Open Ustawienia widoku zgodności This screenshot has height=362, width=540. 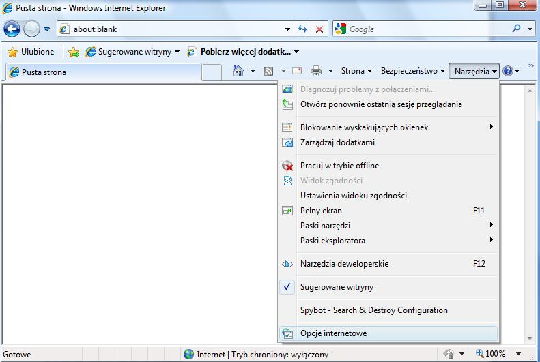tap(388, 196)
